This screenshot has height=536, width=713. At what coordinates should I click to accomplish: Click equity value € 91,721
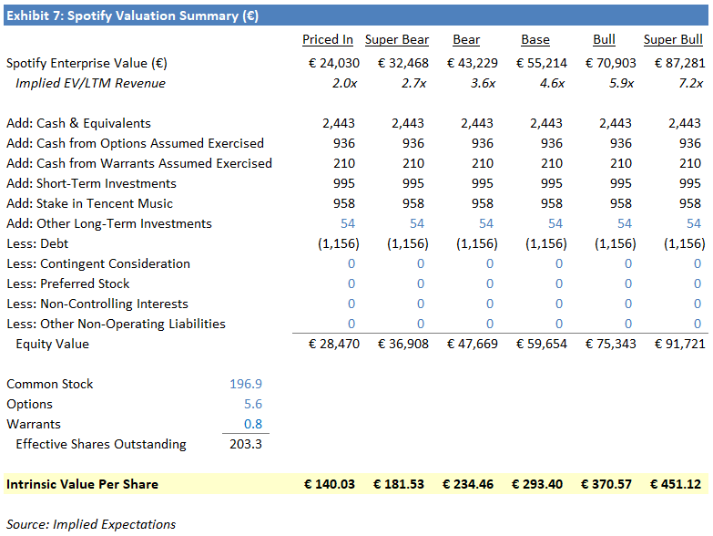(x=679, y=344)
